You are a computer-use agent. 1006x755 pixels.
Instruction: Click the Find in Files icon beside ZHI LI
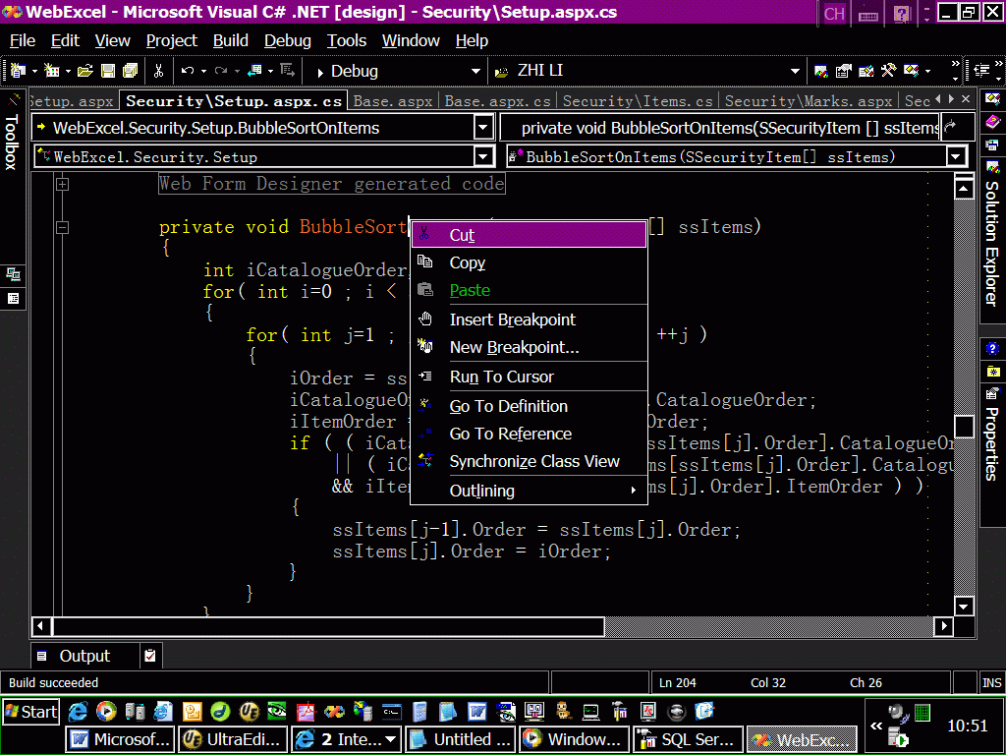tap(502, 72)
